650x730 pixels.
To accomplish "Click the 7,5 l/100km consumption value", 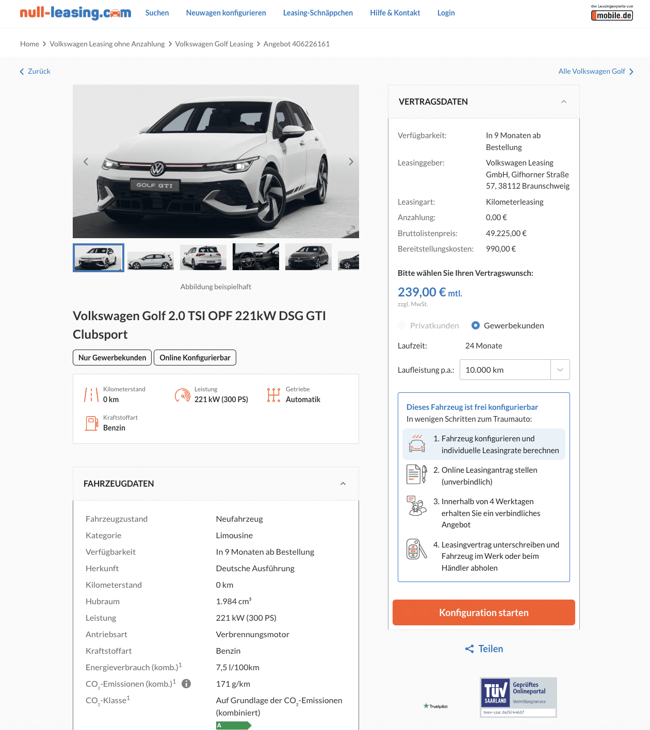I will [x=238, y=667].
